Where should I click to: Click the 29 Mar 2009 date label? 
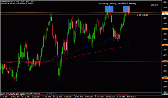click(x=78, y=97)
